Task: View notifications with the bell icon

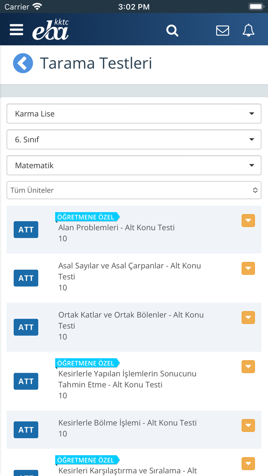Action: [248, 30]
